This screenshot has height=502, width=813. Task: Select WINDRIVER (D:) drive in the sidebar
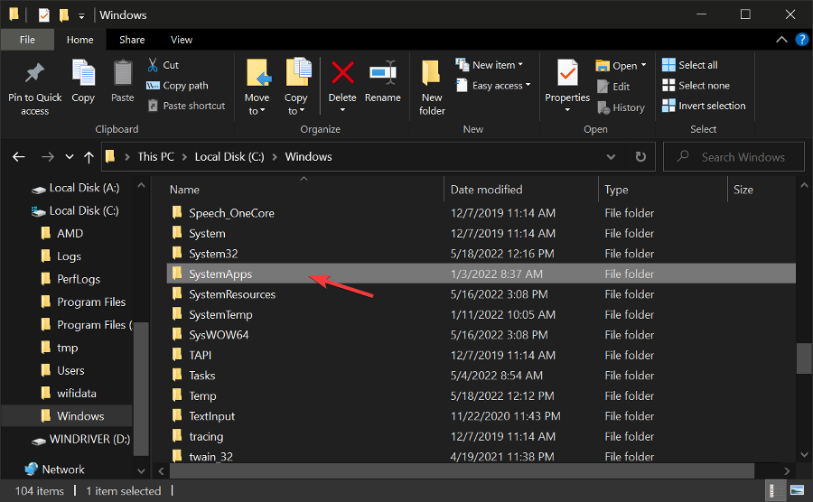tap(79, 439)
